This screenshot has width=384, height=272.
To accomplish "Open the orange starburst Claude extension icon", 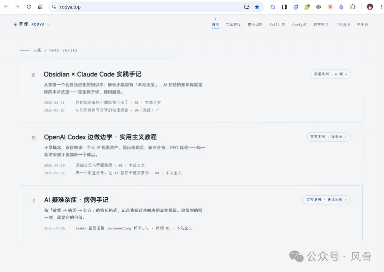I will coord(330,7).
